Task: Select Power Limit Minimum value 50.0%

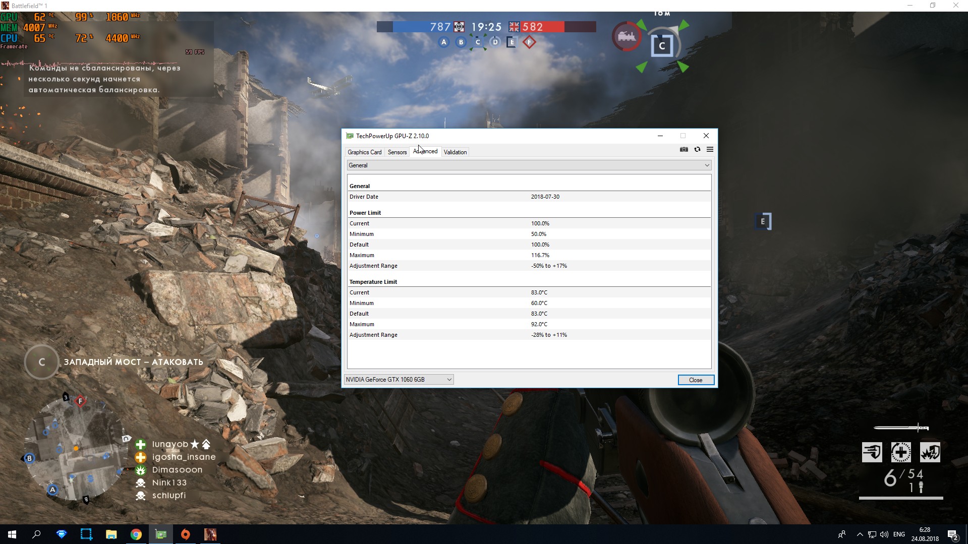Action: coord(538,234)
